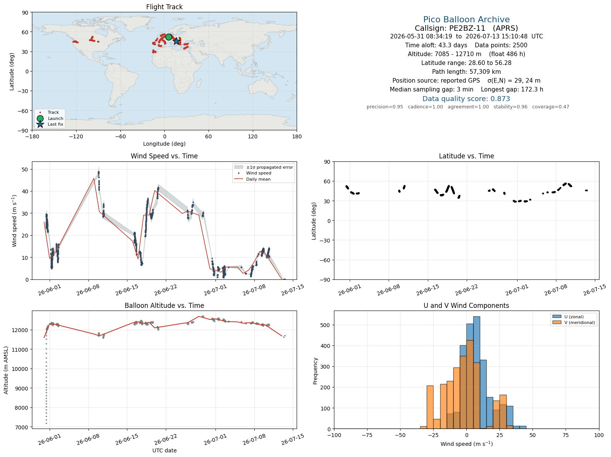Click the Longitude (deg) axis label
This screenshot has width=611, height=457.
click(164, 144)
